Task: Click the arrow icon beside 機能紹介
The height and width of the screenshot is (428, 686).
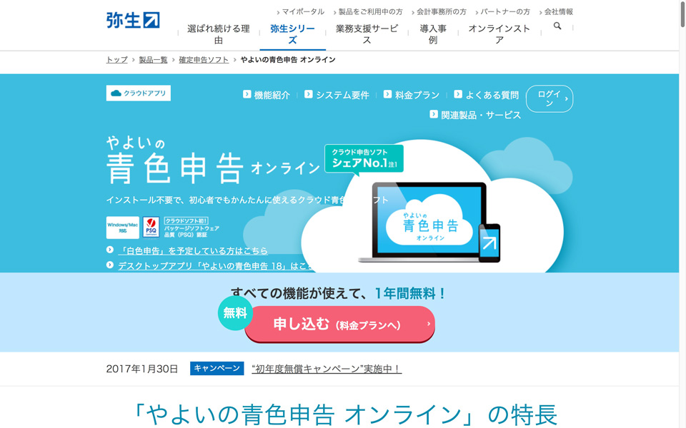Action: [x=247, y=94]
